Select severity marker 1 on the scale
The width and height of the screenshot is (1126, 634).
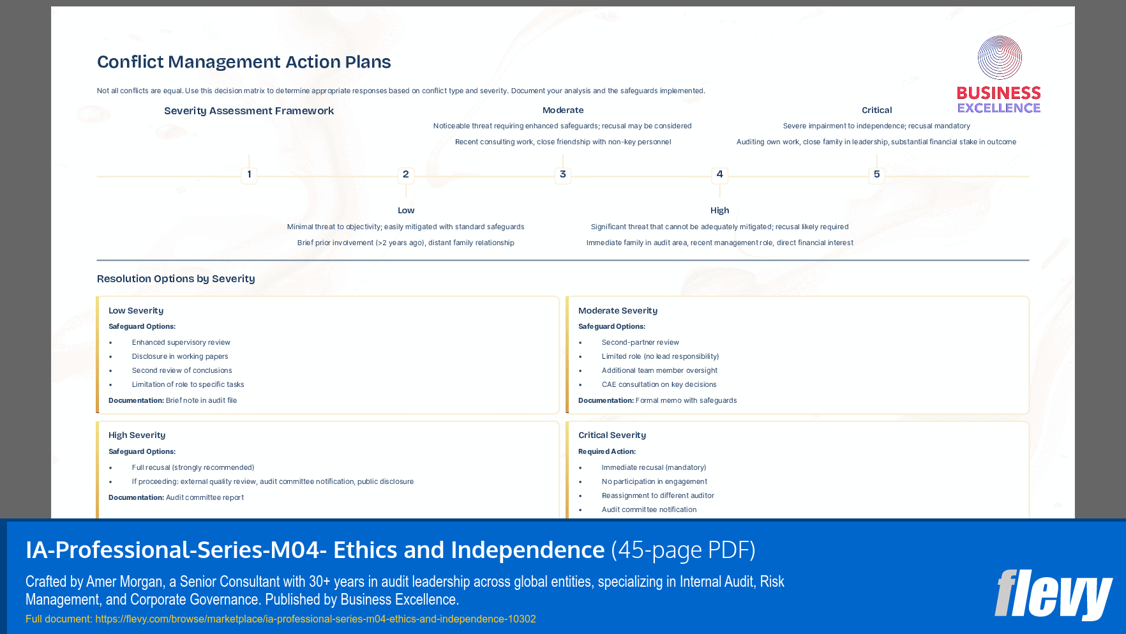[x=249, y=175]
